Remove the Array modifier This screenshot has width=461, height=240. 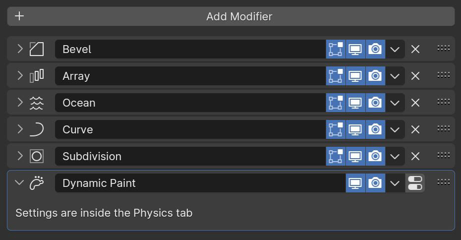(x=415, y=76)
